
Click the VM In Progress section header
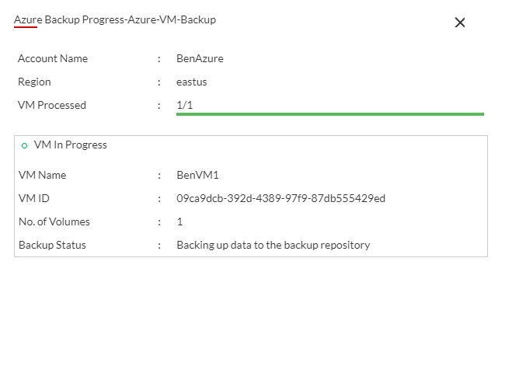[70, 145]
